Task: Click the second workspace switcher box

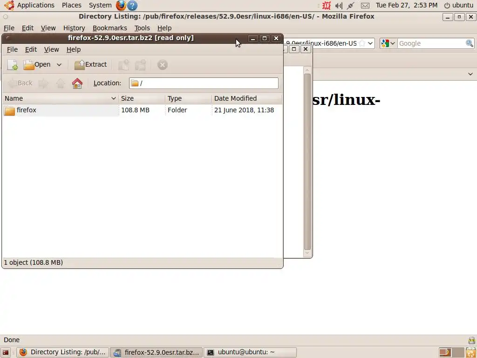Action: pyautogui.click(x=458, y=352)
